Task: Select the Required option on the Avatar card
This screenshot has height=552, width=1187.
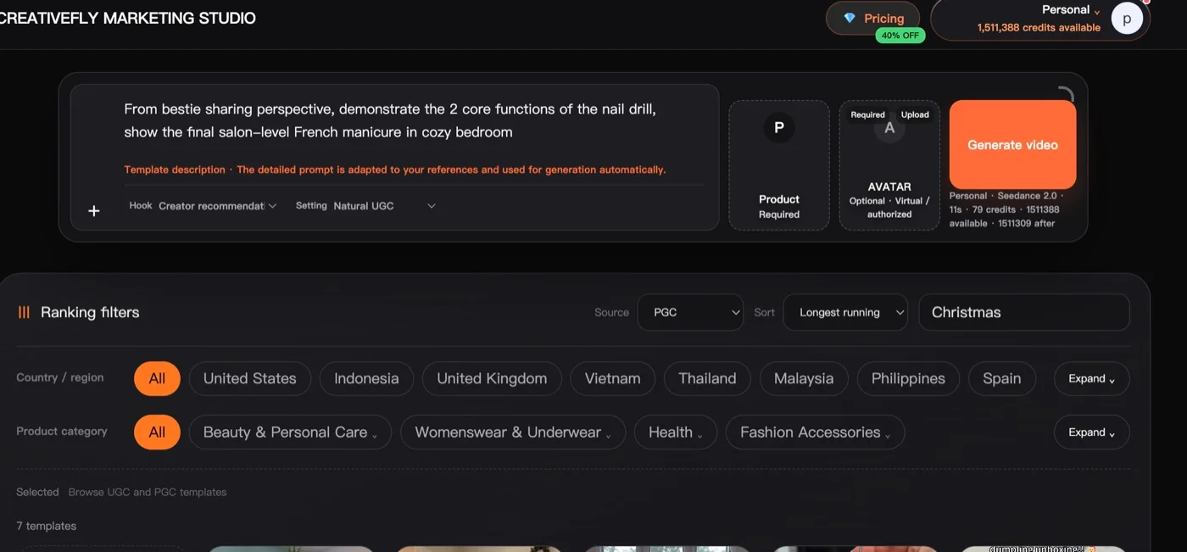Action: 867,114
